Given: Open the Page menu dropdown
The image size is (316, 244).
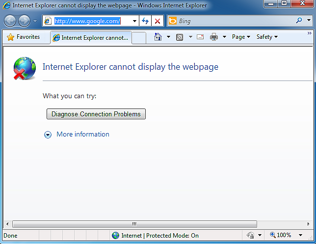Looking at the screenshot, I should 241,37.
